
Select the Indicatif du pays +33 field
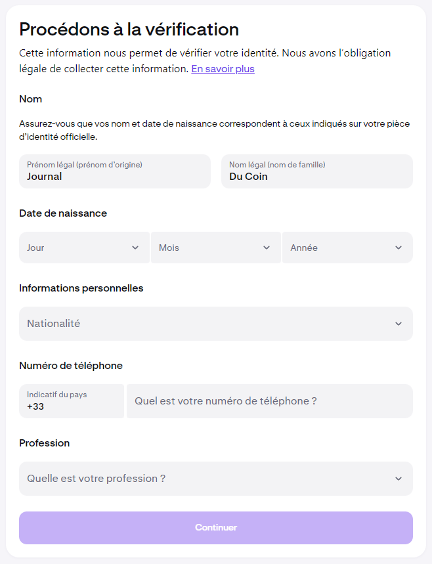click(71, 401)
